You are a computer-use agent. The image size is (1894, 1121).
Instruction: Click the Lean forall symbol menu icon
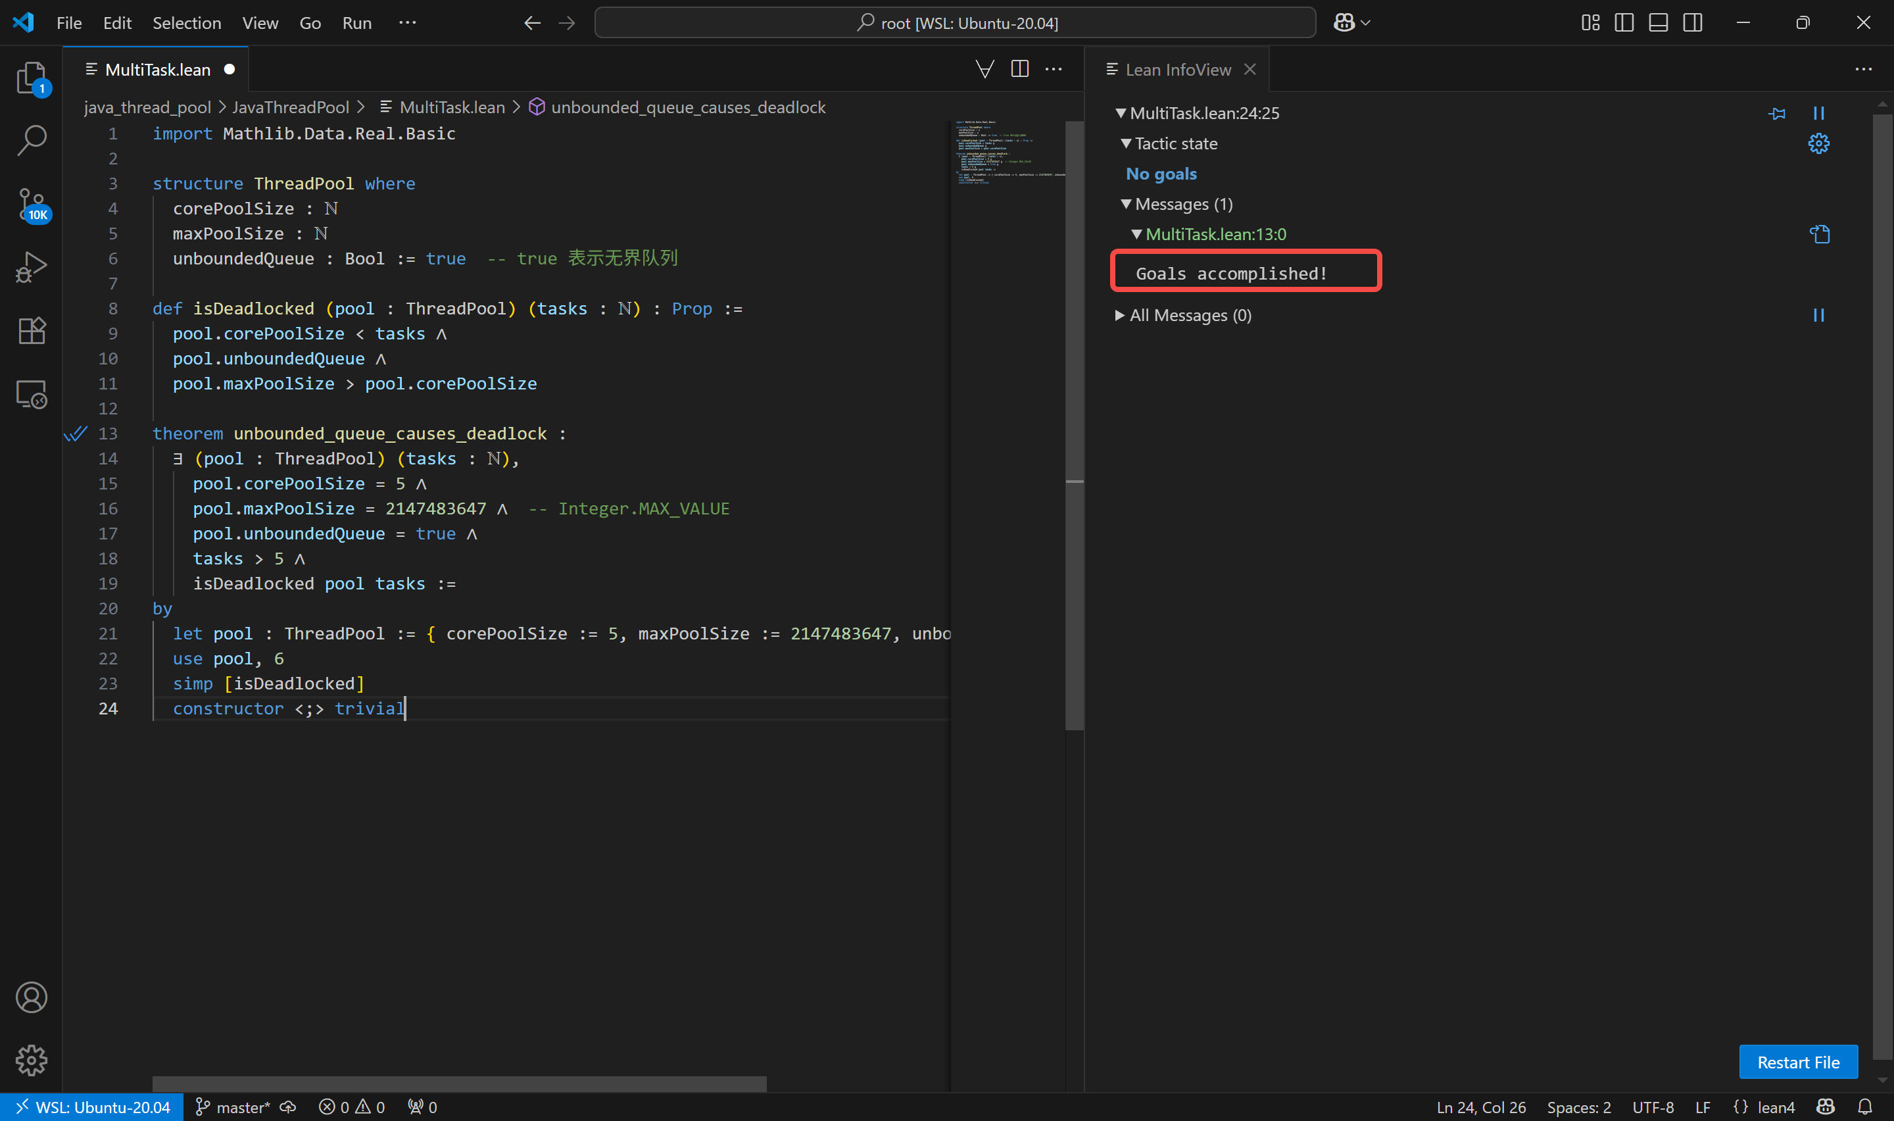(984, 70)
